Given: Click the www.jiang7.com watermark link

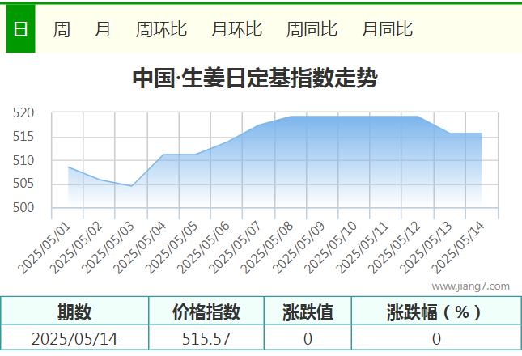Looking at the screenshot, I should click(470, 286).
